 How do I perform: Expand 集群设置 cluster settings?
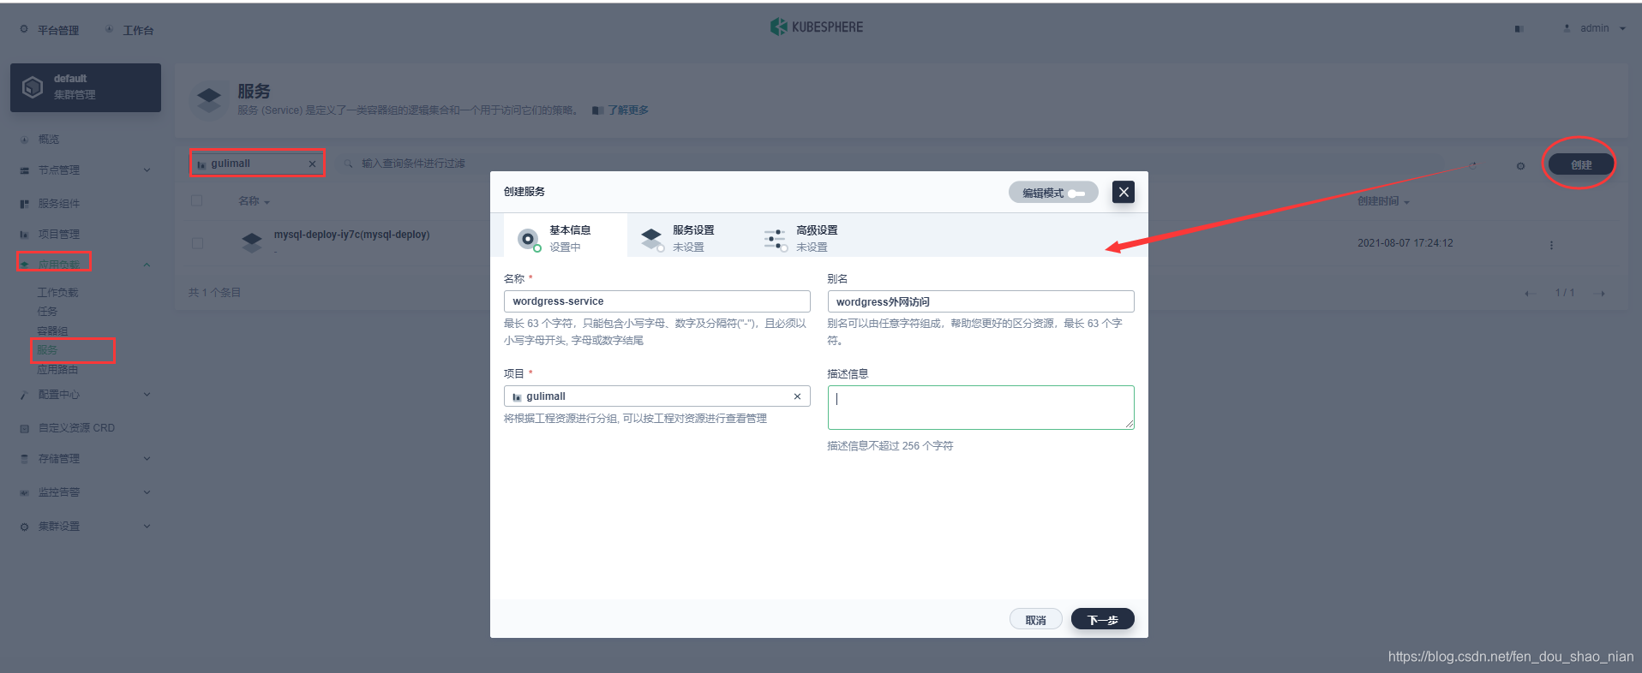click(x=86, y=527)
